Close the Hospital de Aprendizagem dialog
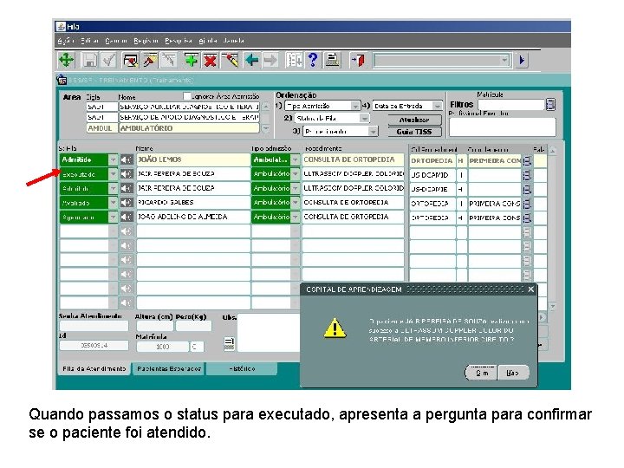Image resolution: width=624 pixels, height=468 pixels. pos(531,289)
